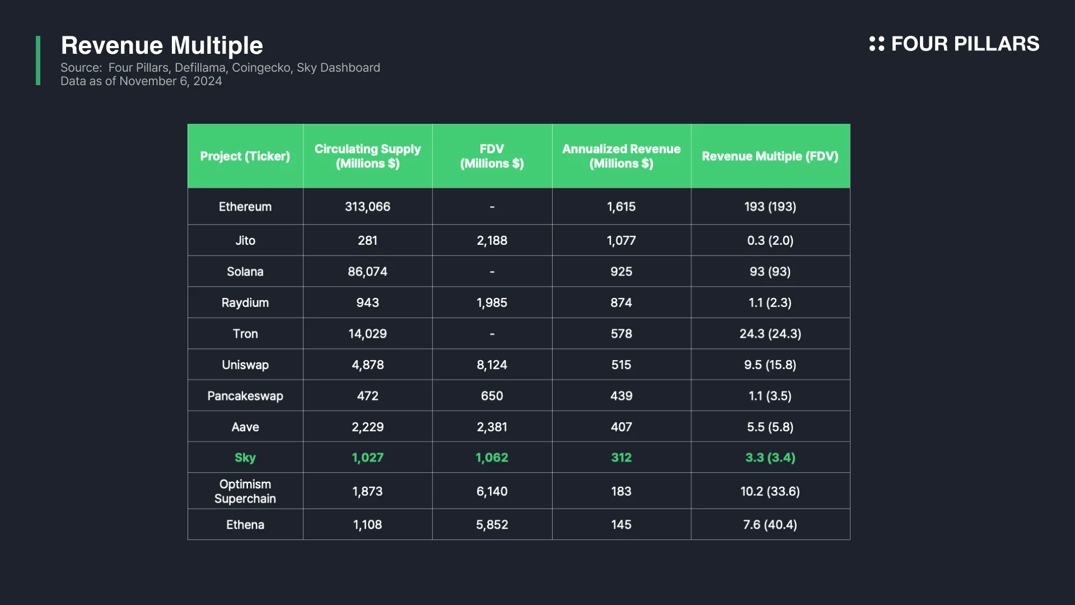
Task: Click the '10.2 (33.6)' multiple cell
Action: 770,491
